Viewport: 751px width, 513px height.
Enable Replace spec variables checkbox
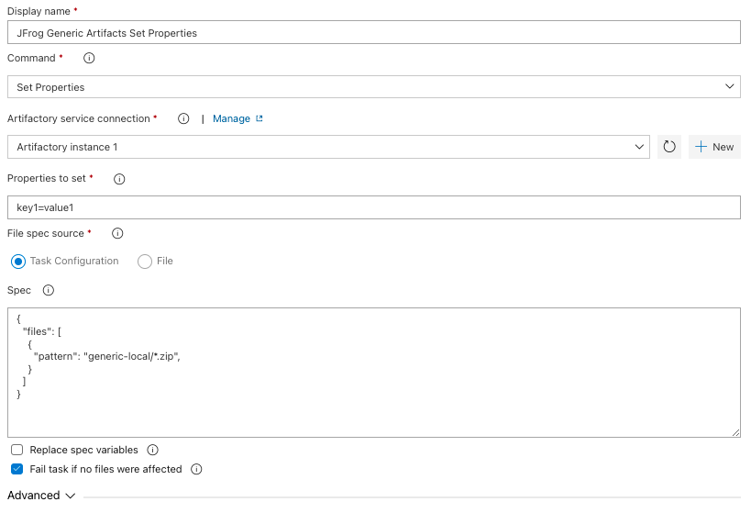(17, 451)
